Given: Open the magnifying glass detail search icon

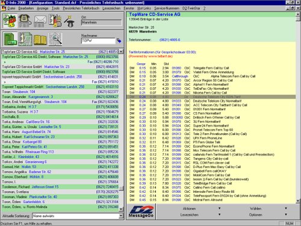Looking at the screenshot, I should coord(55,39).
